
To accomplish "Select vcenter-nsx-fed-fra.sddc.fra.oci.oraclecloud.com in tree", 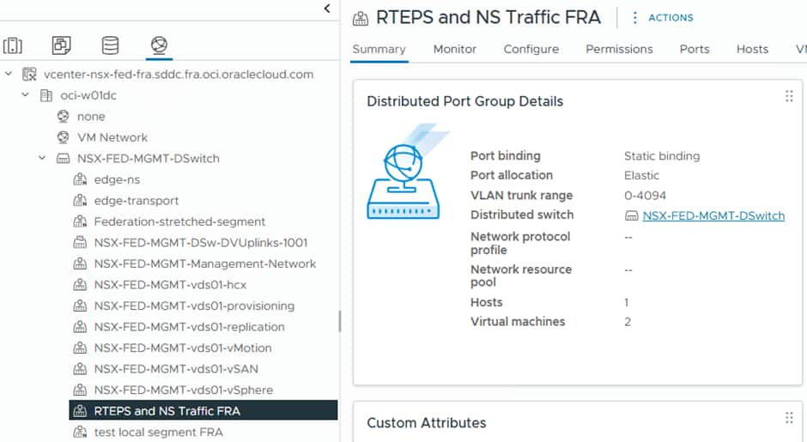I will click(179, 74).
